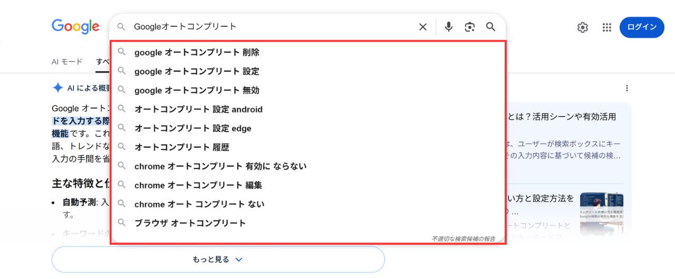Image resolution: width=675 pixels, height=279 pixels.
Task: Select suggestion ブラウザ オートコンプリート
Action: pyautogui.click(x=308, y=223)
